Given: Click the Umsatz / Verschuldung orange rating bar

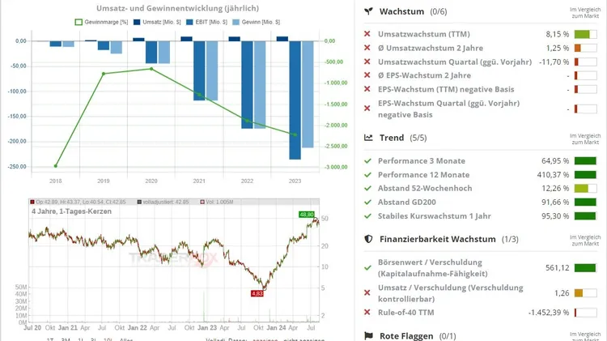Looking at the screenshot, I should point(585,293).
